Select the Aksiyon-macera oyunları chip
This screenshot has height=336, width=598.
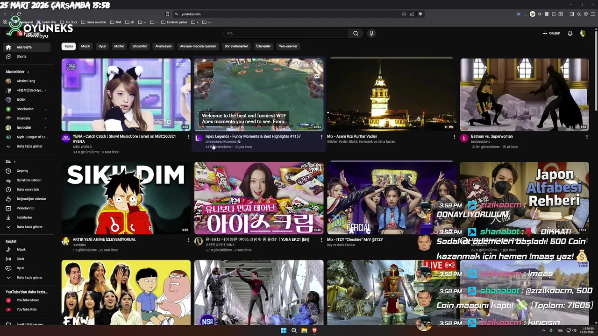(x=198, y=46)
